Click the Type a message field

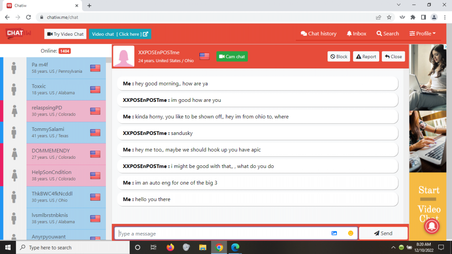(x=221, y=233)
